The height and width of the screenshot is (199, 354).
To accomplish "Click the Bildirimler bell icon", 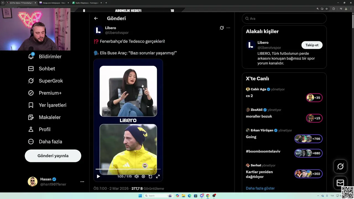I will [x=31, y=56].
